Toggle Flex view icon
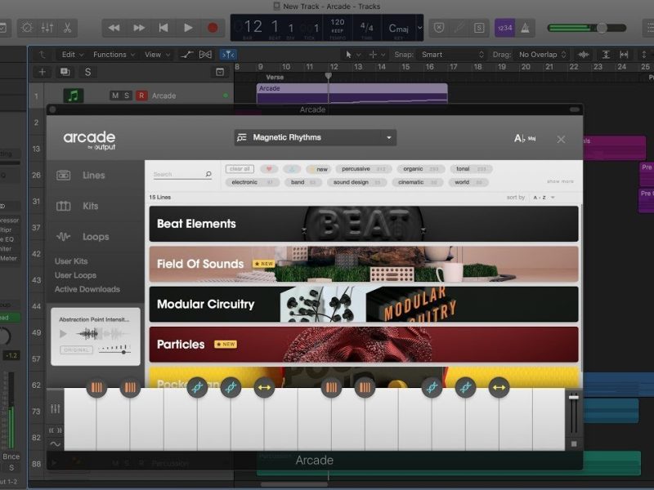The height and width of the screenshot is (490, 654). pyautogui.click(x=206, y=55)
